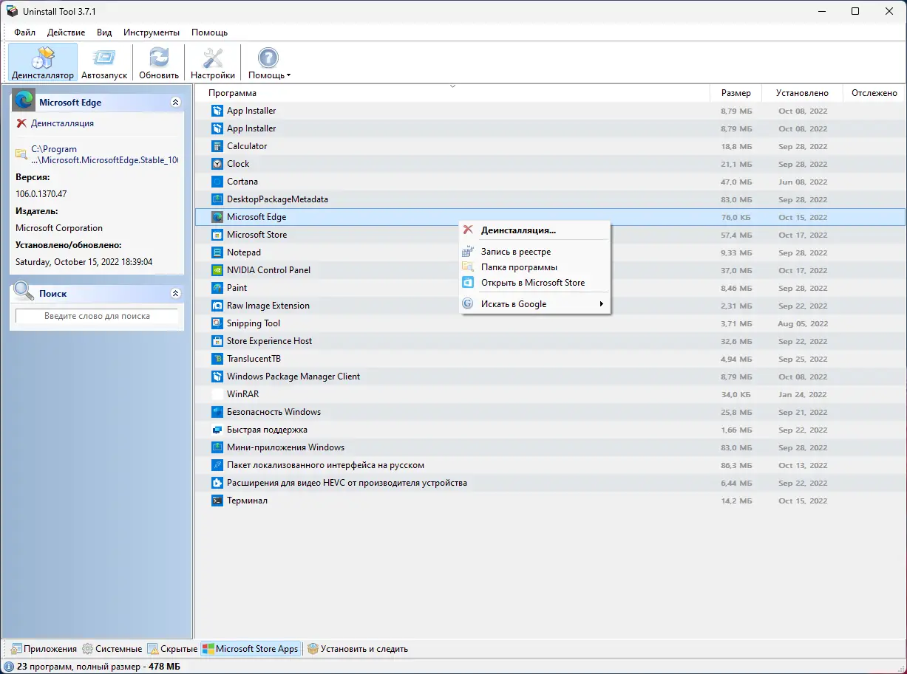Click the Clock app icon
Screen dimensions: 907x674
pos(217,164)
